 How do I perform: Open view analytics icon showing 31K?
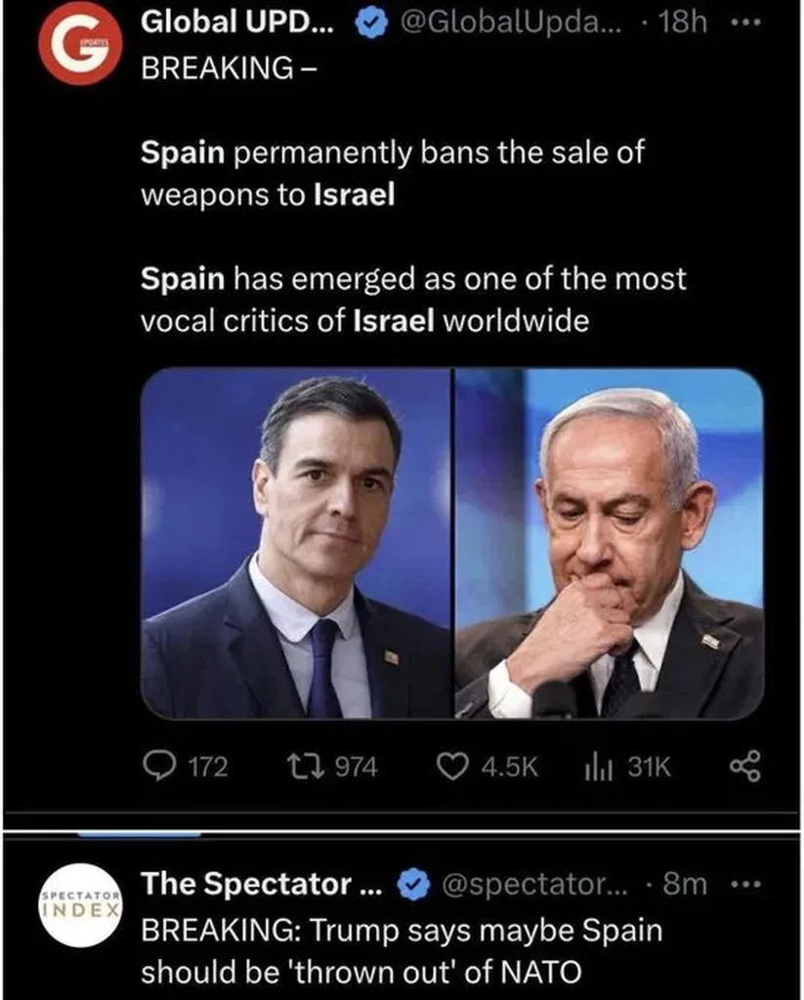(x=597, y=768)
